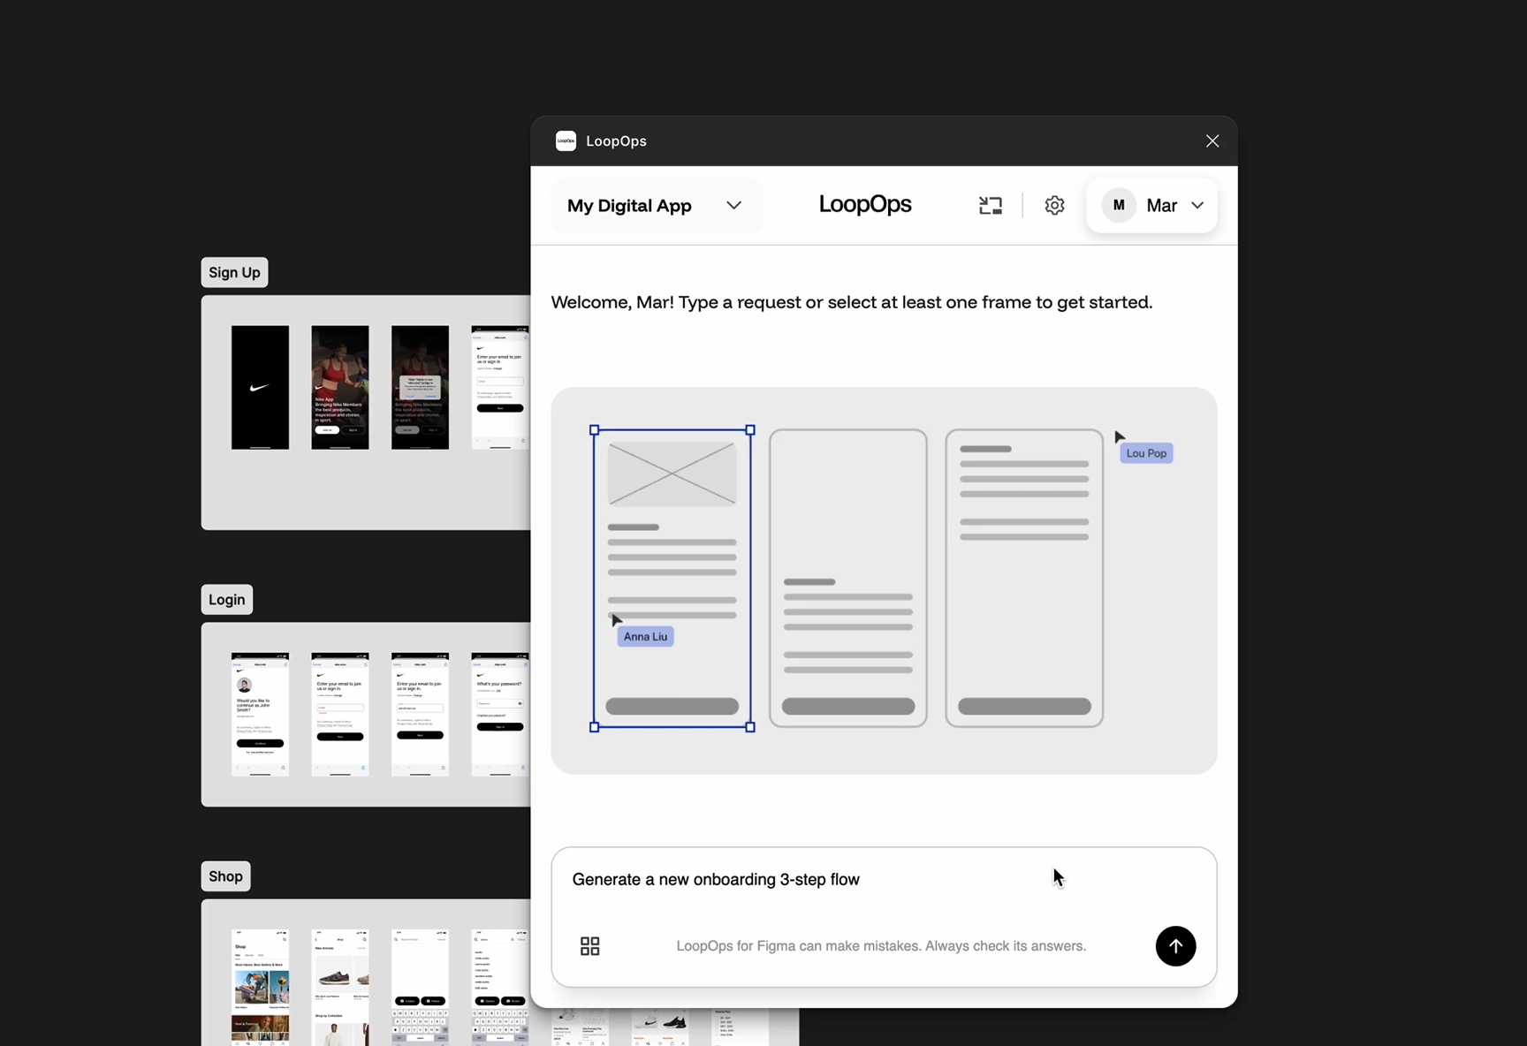Select the second Login frame
The image size is (1527, 1046).
[x=340, y=715]
